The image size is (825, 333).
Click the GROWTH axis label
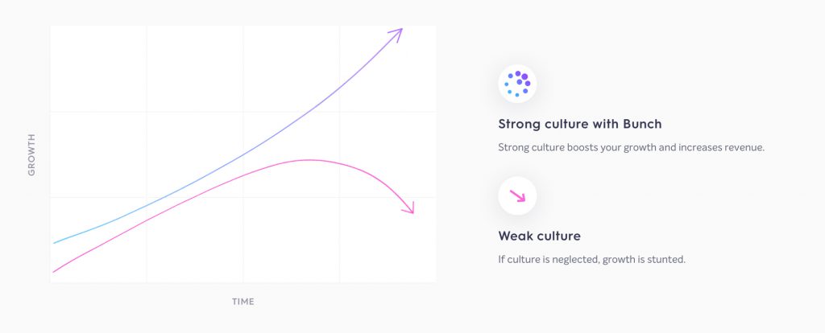[x=31, y=154]
